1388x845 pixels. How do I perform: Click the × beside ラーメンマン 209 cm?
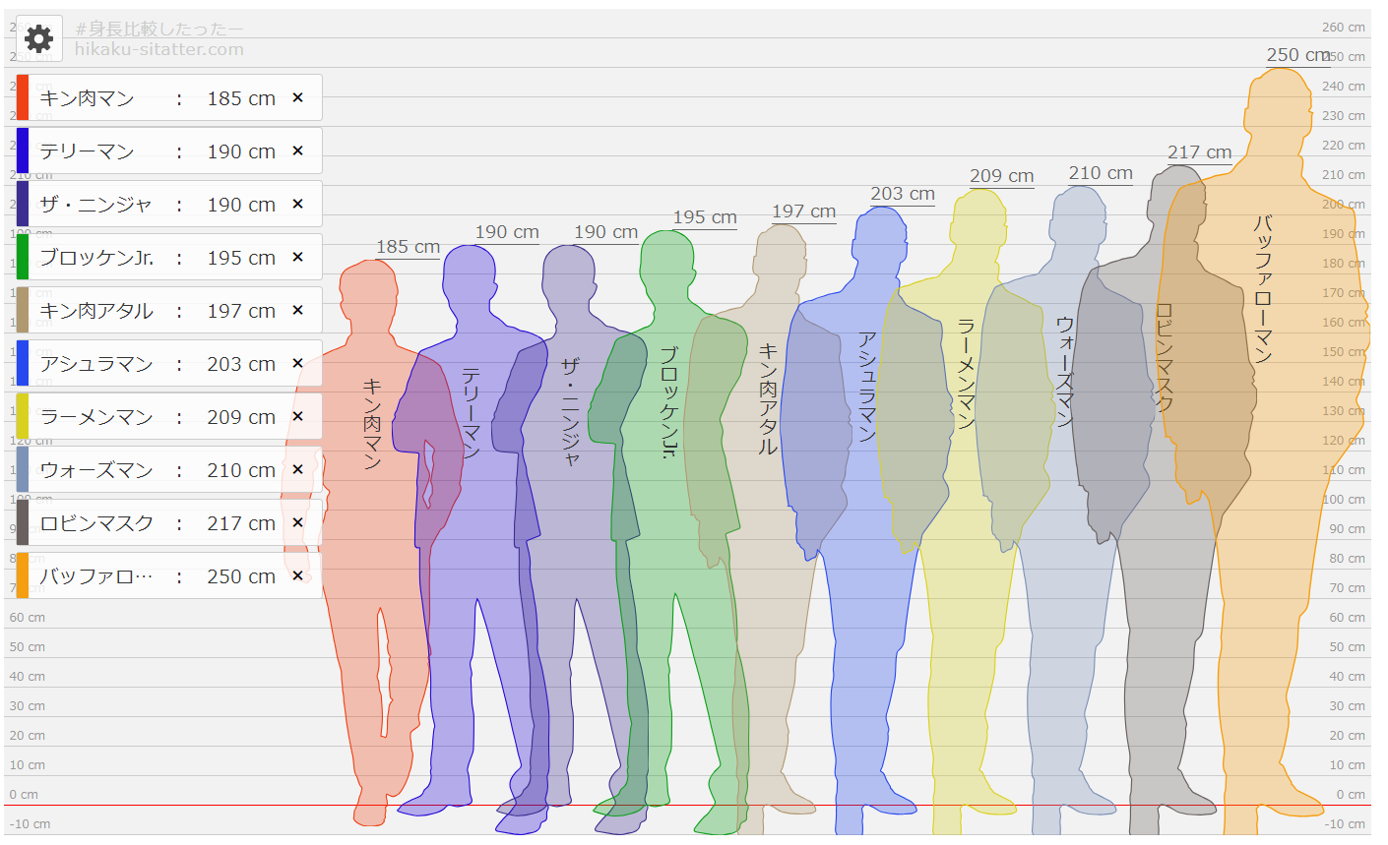[298, 417]
